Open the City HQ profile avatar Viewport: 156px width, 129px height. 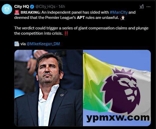click(x=7, y=9)
